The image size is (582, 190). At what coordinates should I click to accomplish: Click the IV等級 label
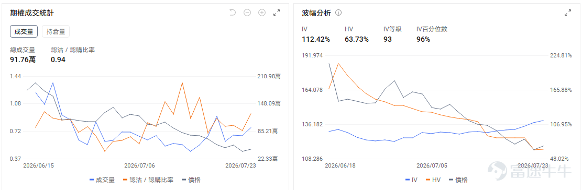click(x=393, y=29)
